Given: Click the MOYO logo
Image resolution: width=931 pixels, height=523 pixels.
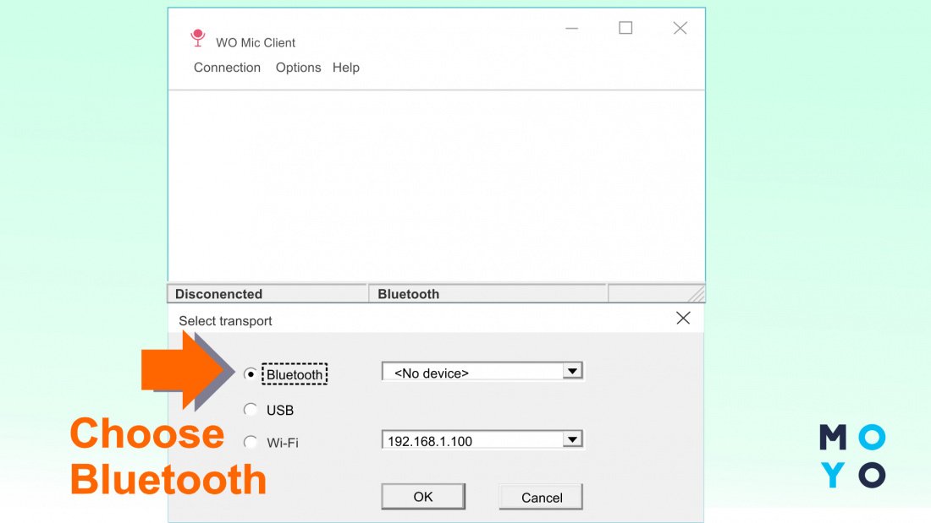Looking at the screenshot, I should tap(852, 456).
